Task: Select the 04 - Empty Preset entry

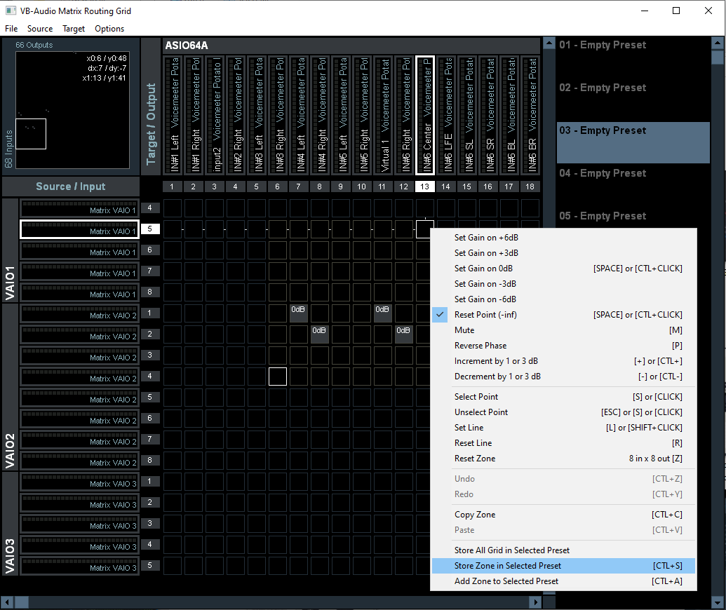Action: coord(603,173)
